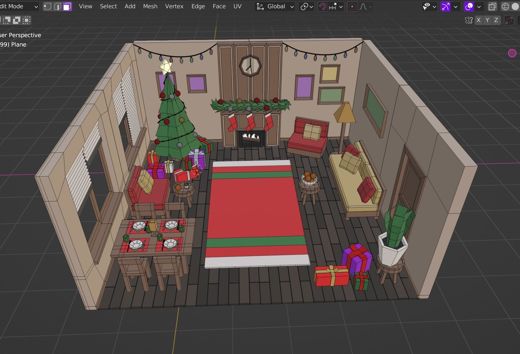Click the '99) Plane' object label
The width and height of the screenshot is (520, 354).
[13, 44]
